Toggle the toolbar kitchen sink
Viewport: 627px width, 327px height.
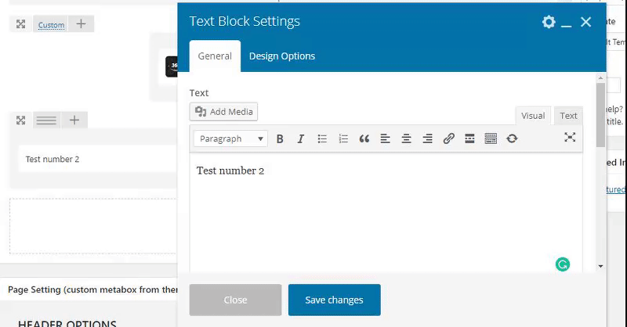coord(491,138)
